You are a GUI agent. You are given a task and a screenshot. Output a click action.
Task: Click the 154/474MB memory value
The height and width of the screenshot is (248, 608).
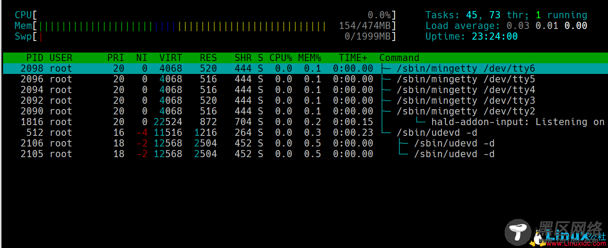365,26
